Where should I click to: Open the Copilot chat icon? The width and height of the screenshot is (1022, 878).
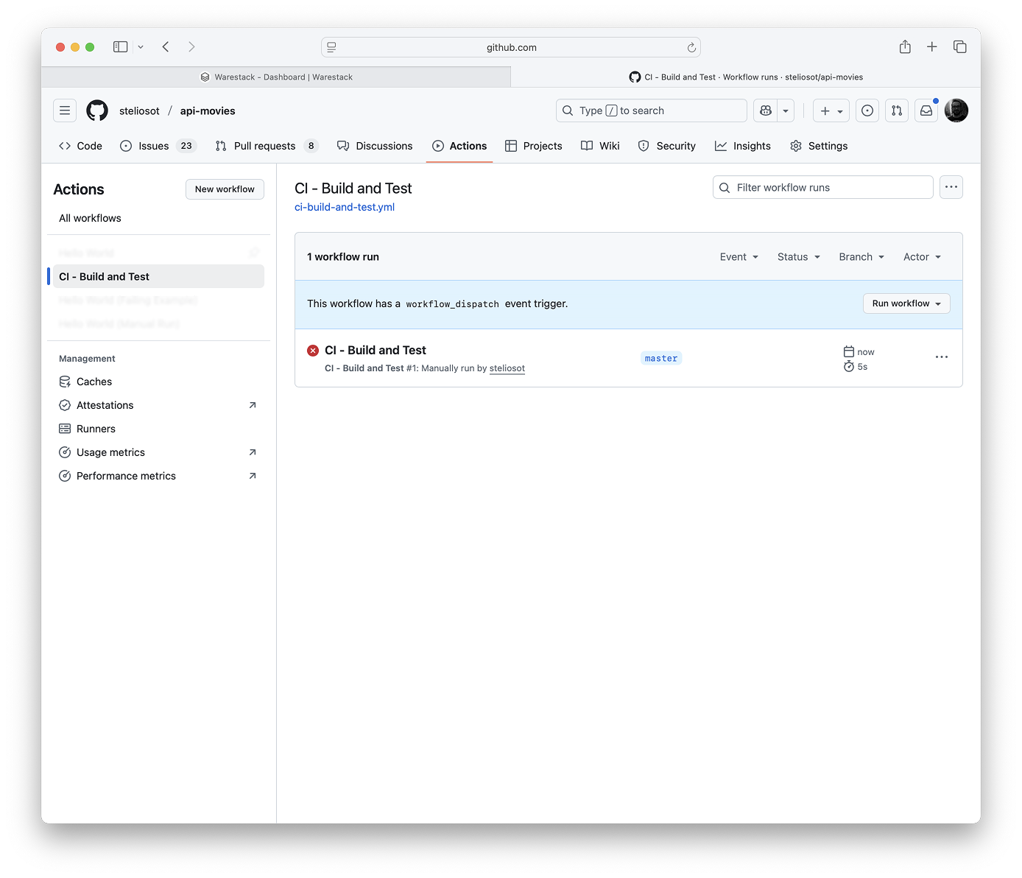click(766, 110)
